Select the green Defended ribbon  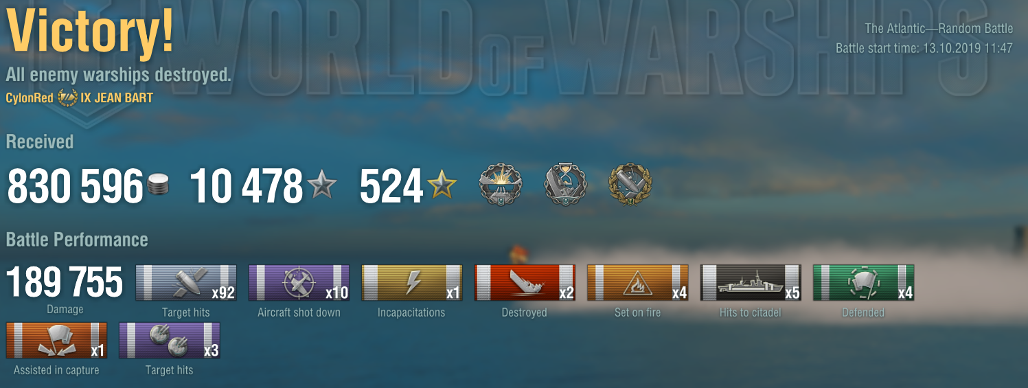pos(863,283)
